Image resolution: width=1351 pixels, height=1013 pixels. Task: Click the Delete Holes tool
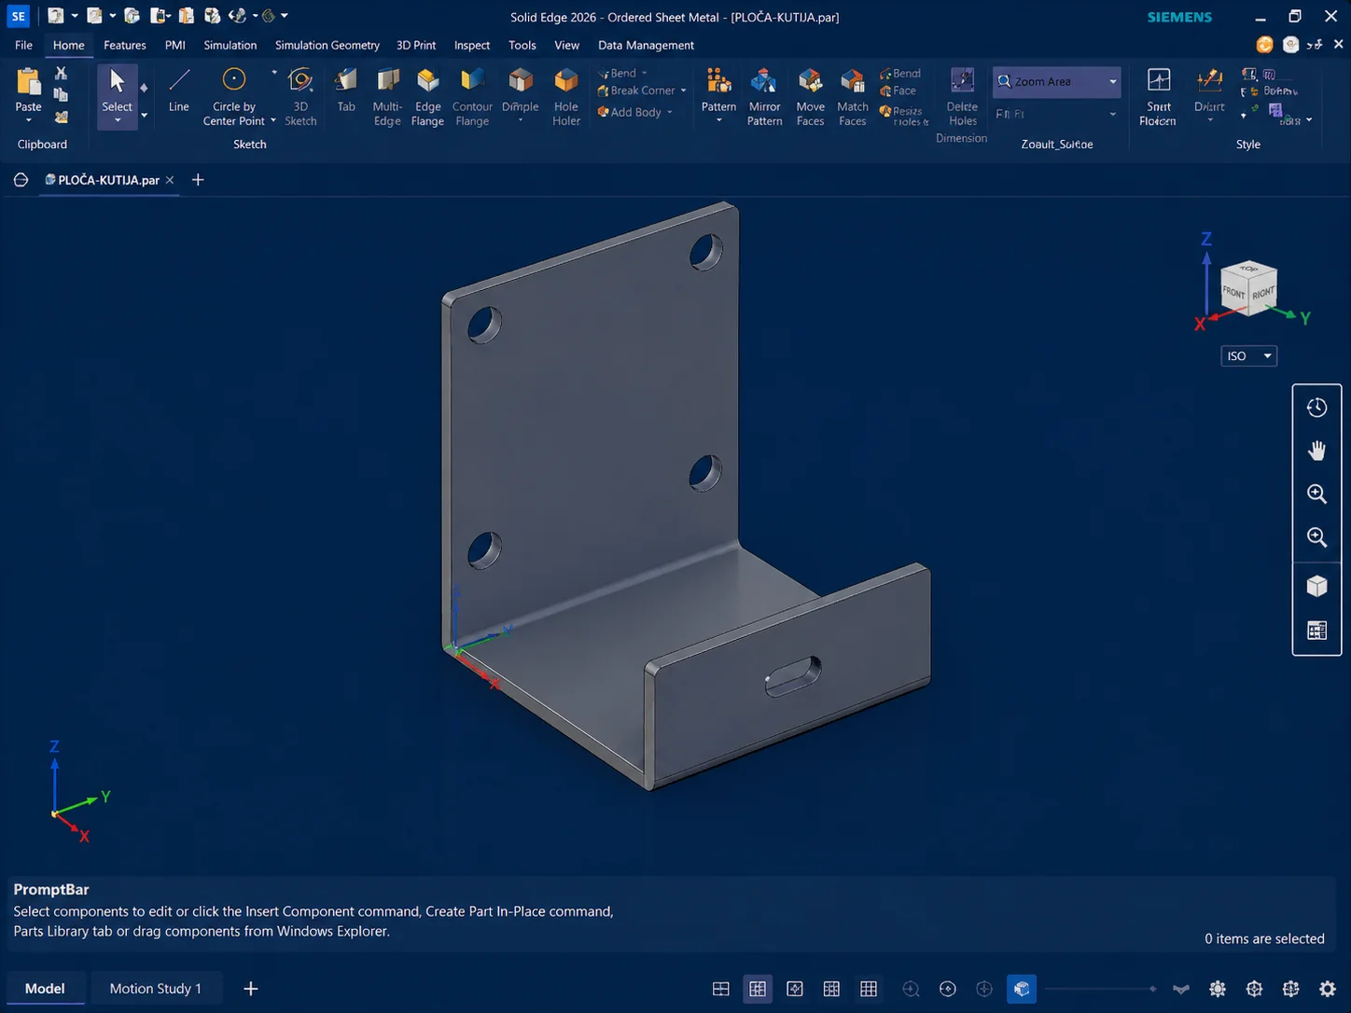pos(962,97)
